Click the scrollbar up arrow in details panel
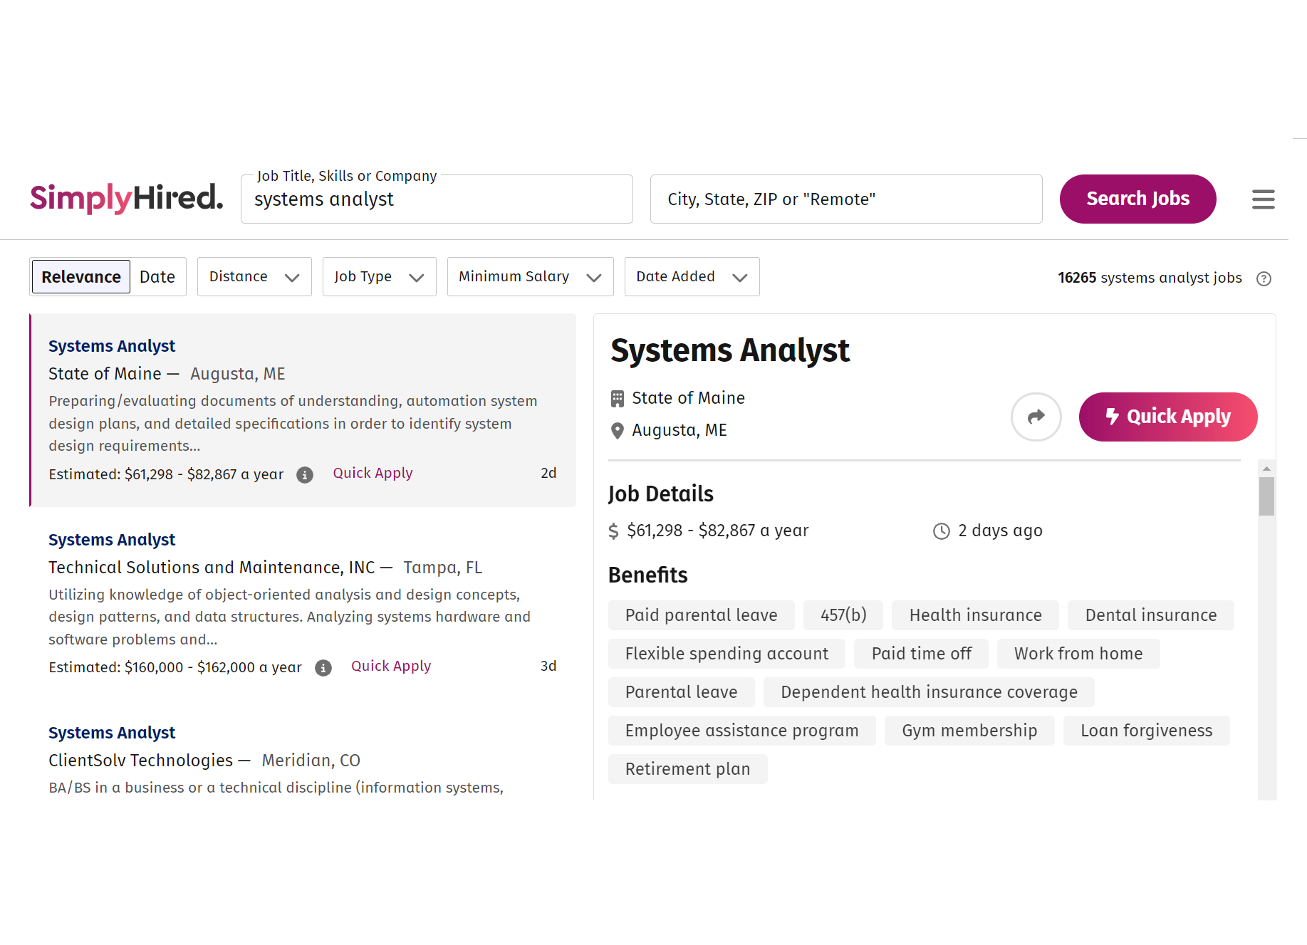Screen dimensions: 1307x945 1266,469
